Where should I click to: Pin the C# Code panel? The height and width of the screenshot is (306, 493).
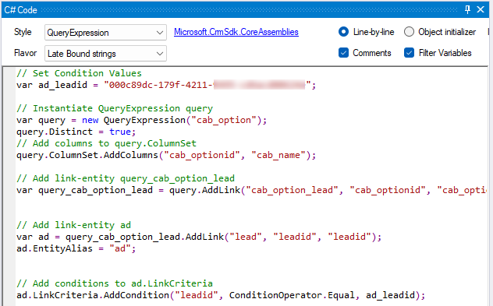467,9
